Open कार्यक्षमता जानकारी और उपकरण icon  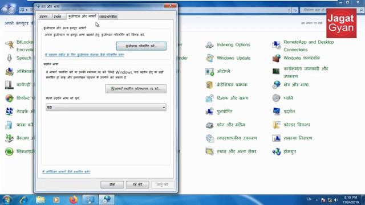tap(276, 71)
